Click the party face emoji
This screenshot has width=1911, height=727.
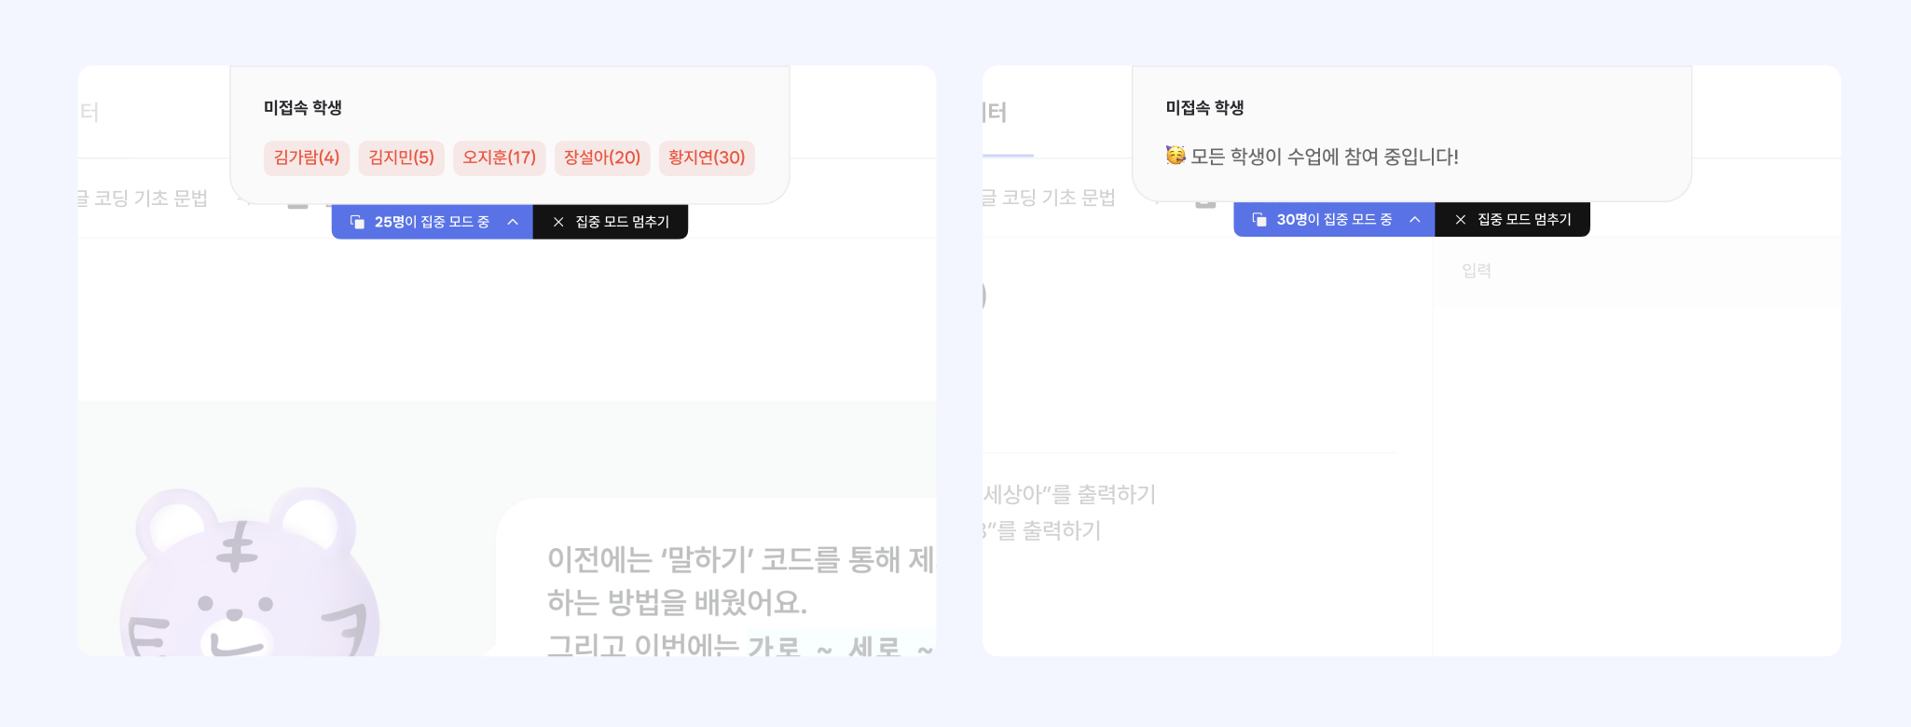click(x=1175, y=156)
